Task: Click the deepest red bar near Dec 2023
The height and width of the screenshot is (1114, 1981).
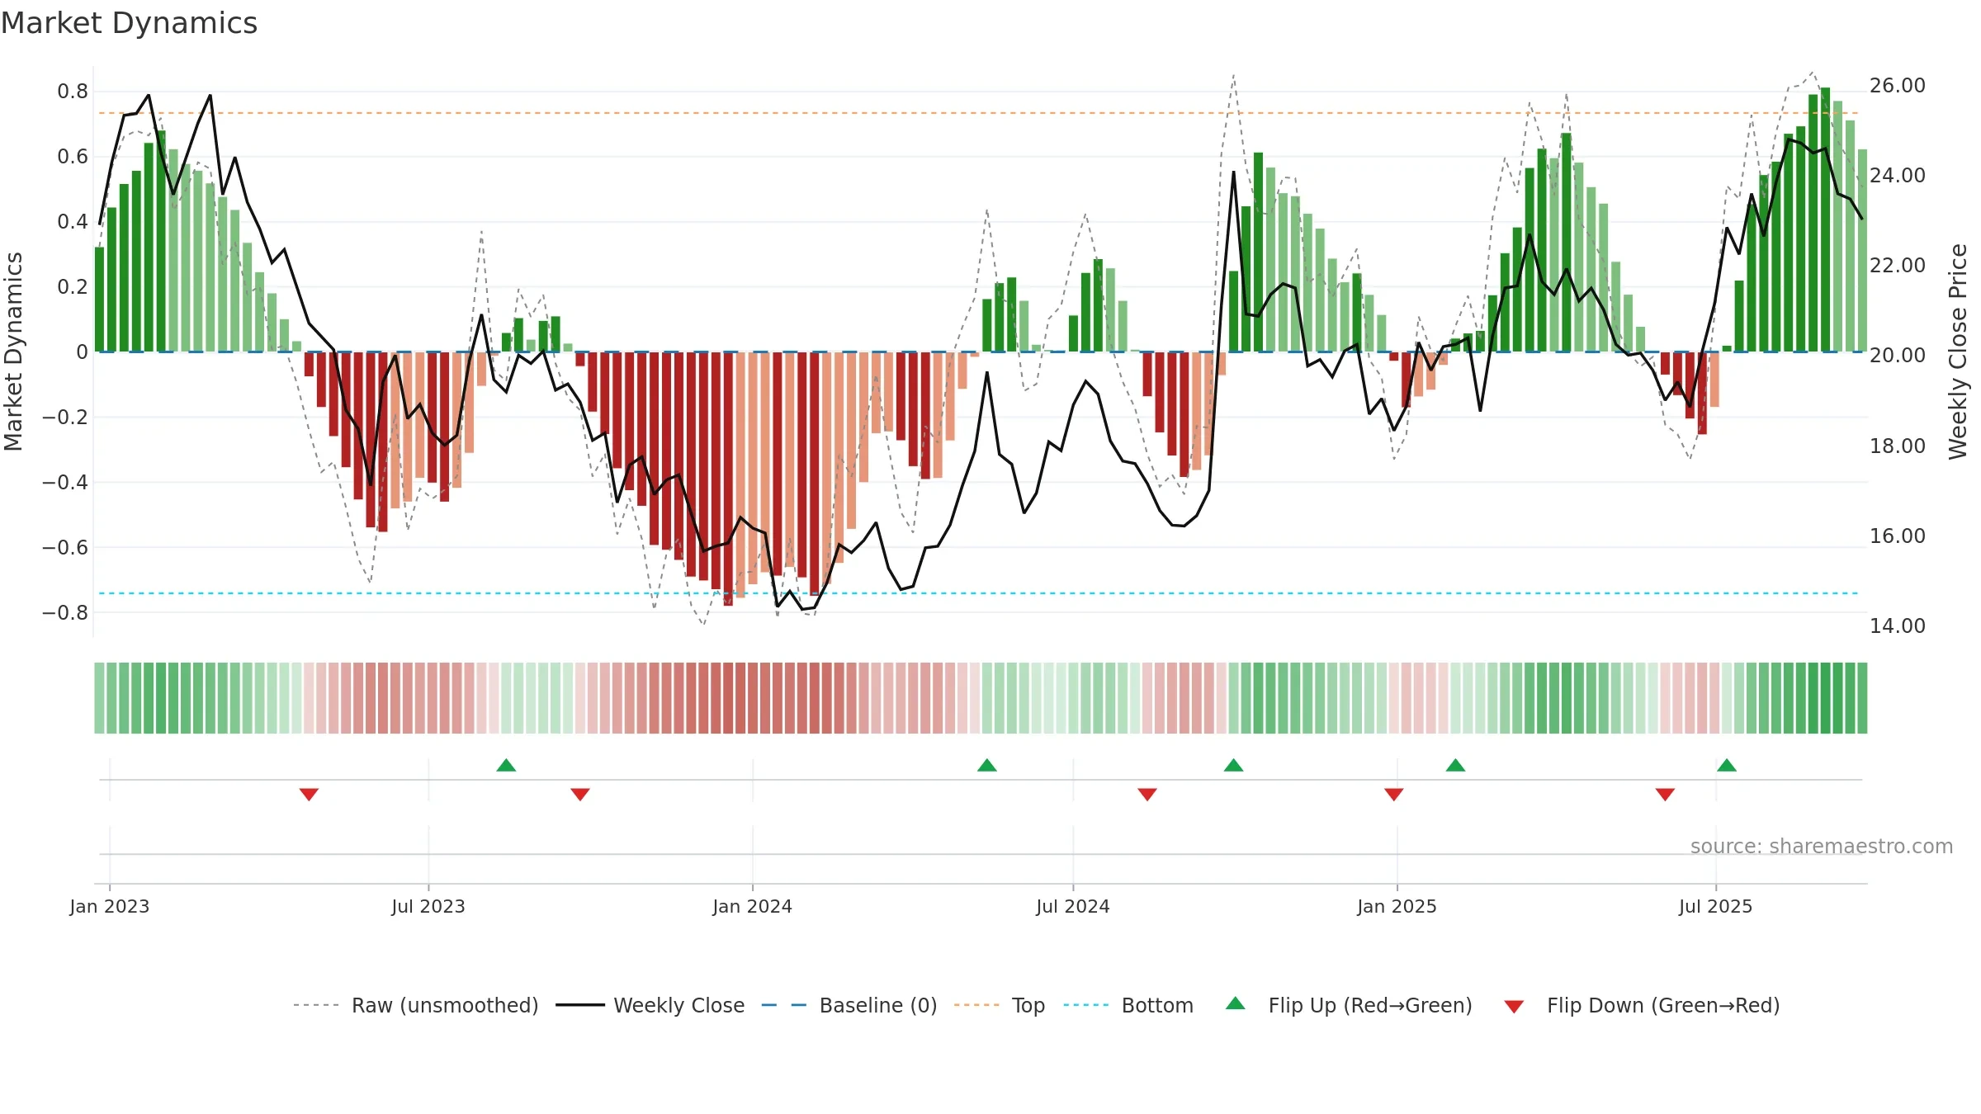Action: [728, 479]
